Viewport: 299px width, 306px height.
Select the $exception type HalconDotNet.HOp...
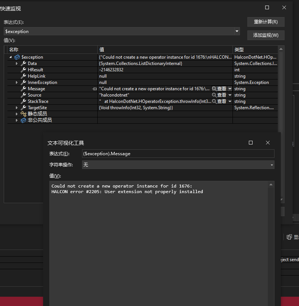[x=255, y=57]
